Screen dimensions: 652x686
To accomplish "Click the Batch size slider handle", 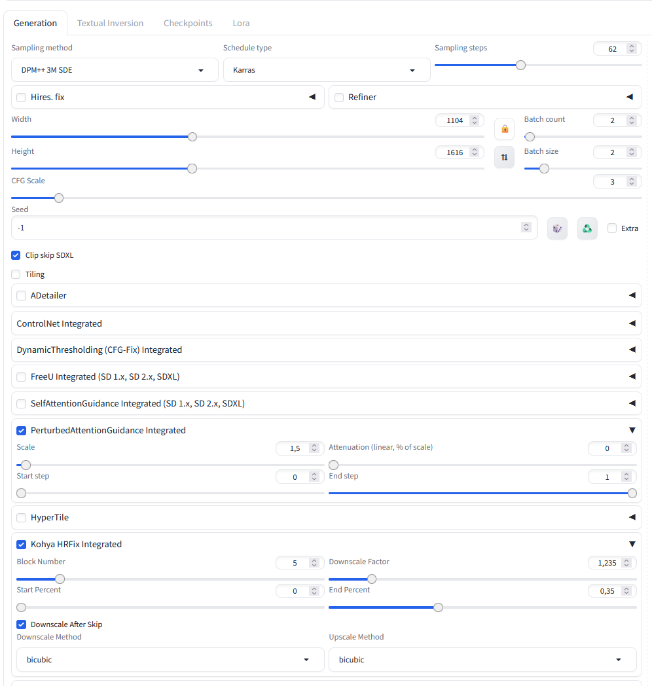I will coord(545,168).
